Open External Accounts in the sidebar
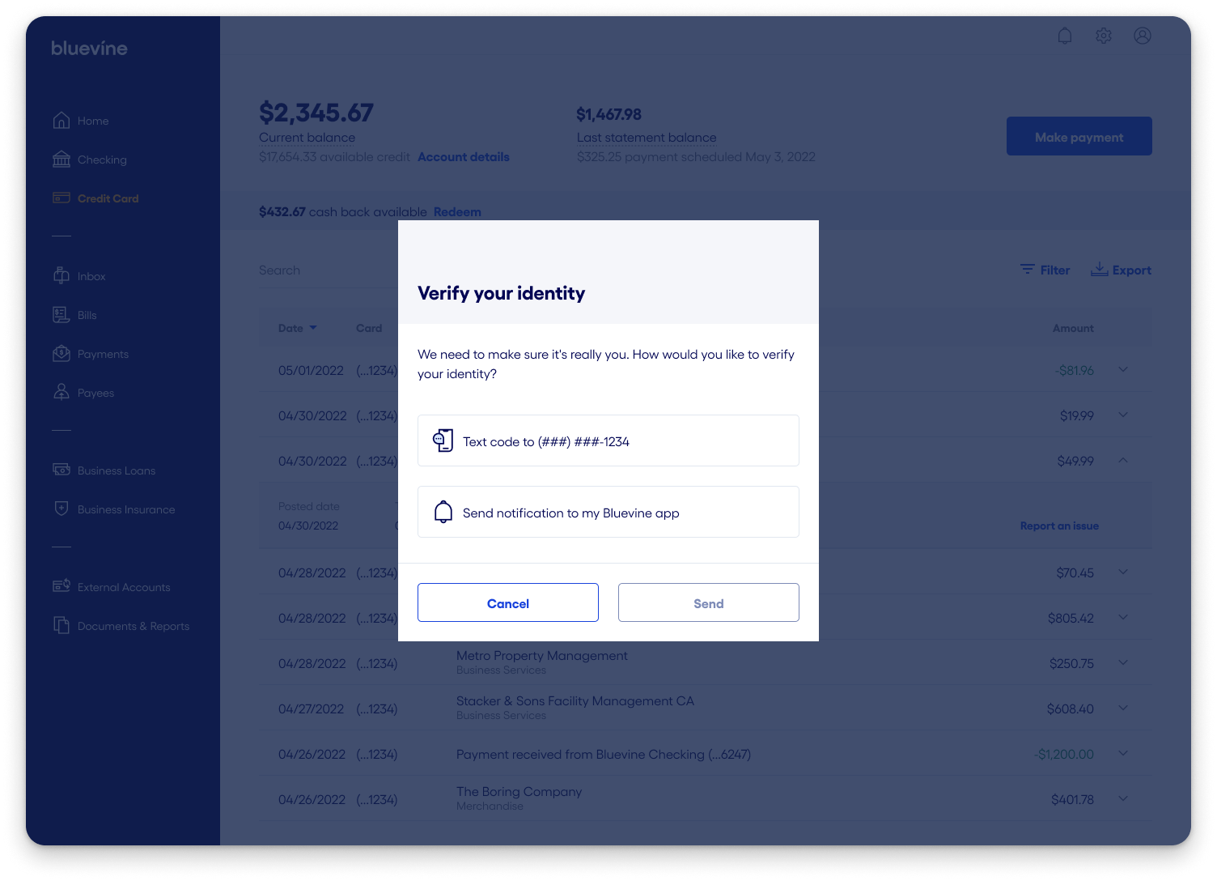Image resolution: width=1217 pixels, height=881 pixels. point(124,587)
